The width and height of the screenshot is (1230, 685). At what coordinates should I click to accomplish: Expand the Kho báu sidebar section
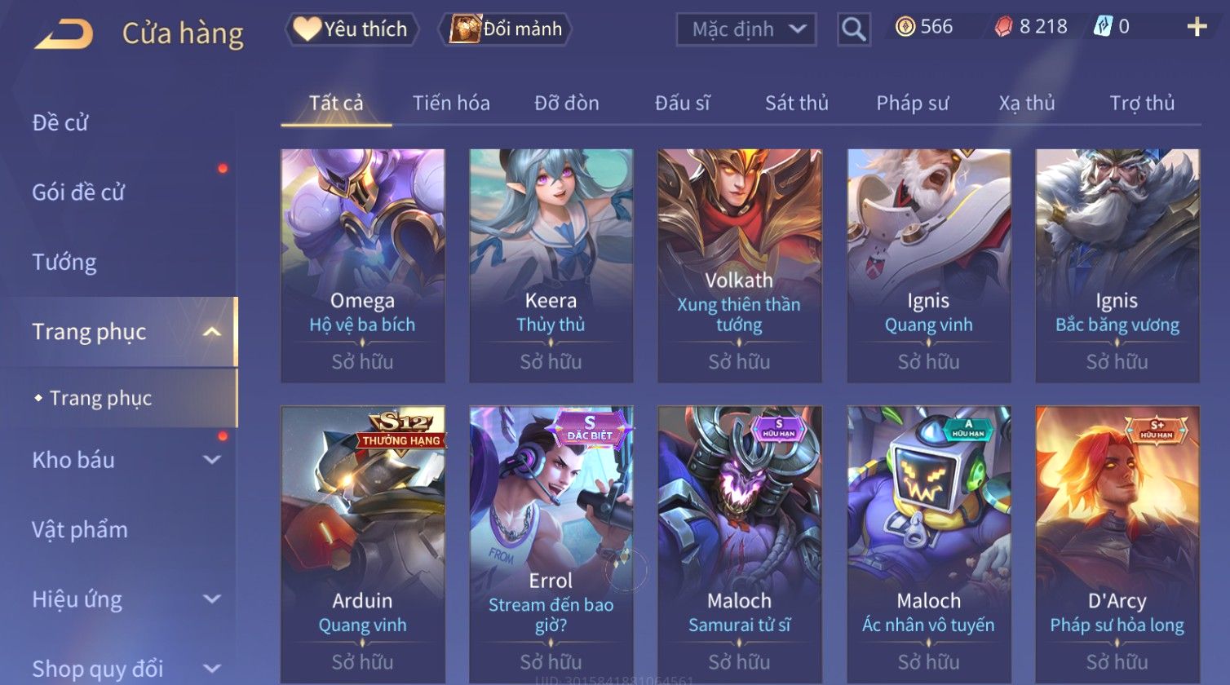click(211, 460)
